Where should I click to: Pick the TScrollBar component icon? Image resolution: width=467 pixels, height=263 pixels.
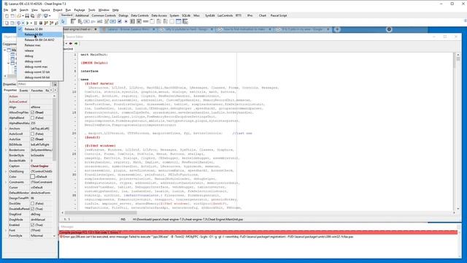tap(146, 21)
